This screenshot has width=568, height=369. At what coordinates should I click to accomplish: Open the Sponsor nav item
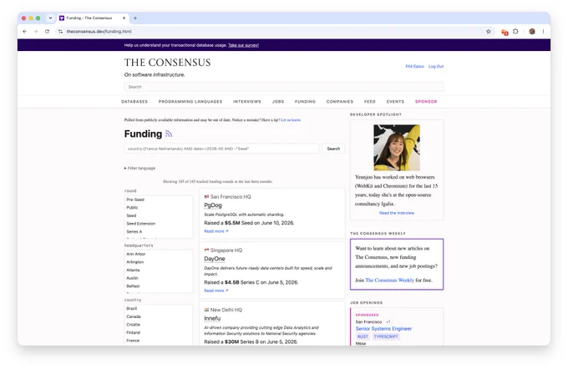pyautogui.click(x=426, y=102)
